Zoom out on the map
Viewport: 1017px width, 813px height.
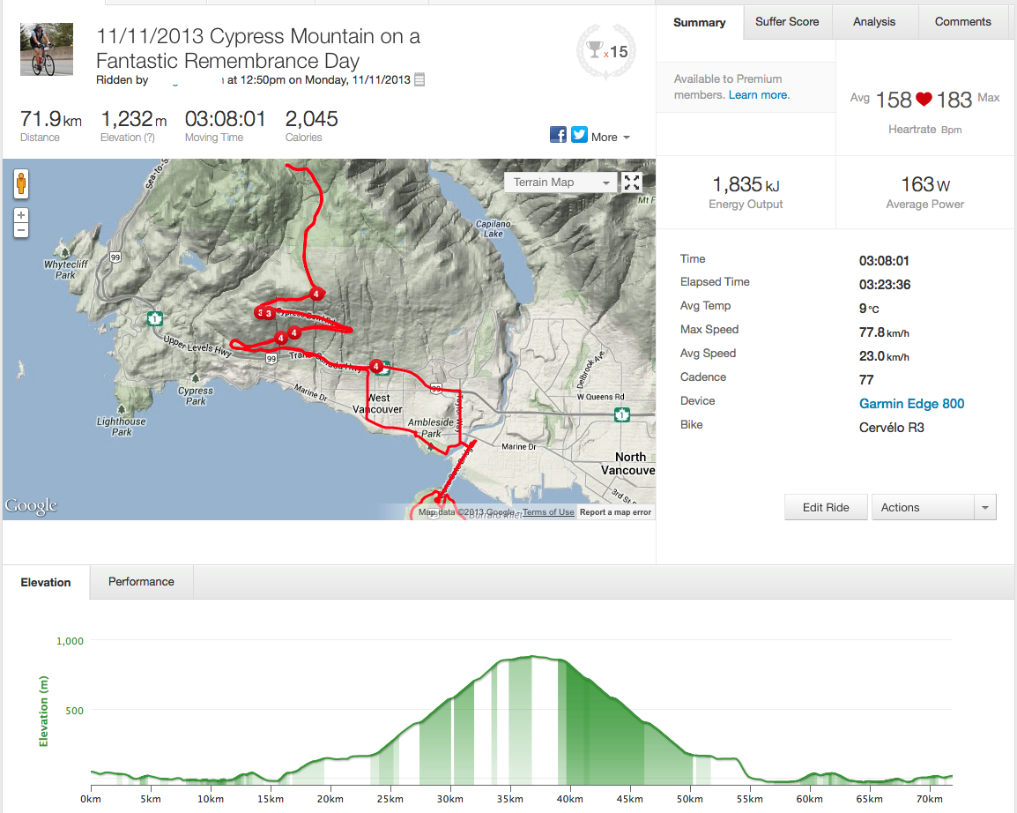click(21, 230)
